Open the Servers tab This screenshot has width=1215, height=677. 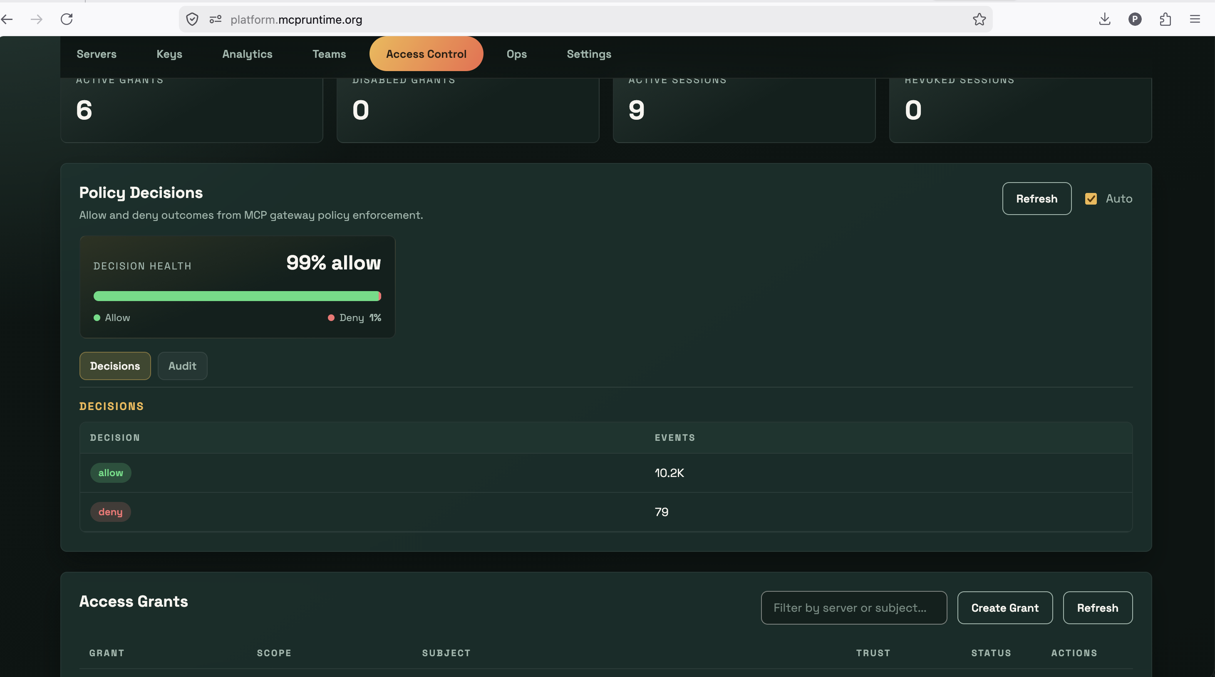pyautogui.click(x=96, y=54)
